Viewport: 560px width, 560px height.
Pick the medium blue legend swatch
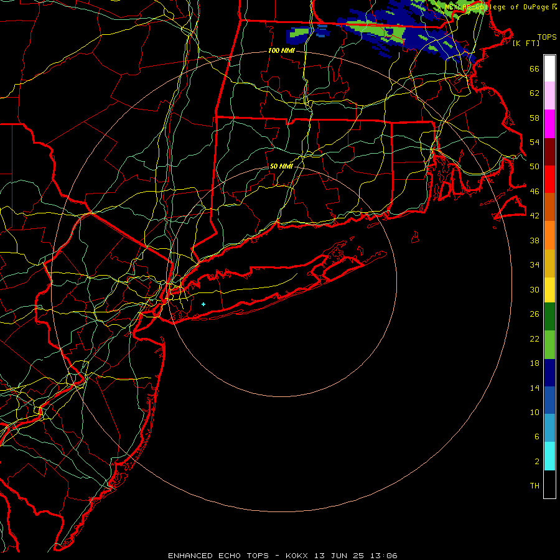tap(549, 400)
